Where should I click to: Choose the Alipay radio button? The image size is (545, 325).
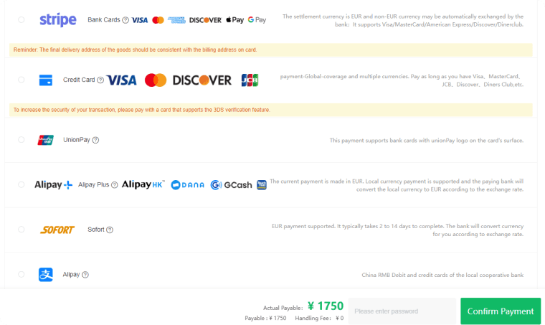(22, 274)
